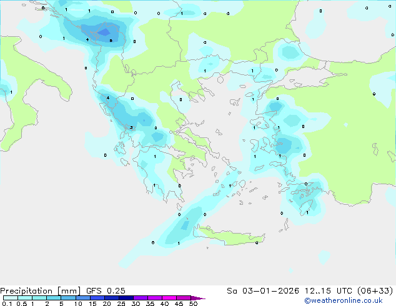
Task: Click the 0.1–0.5 mm palest legend swatch
Action: click(11, 298)
